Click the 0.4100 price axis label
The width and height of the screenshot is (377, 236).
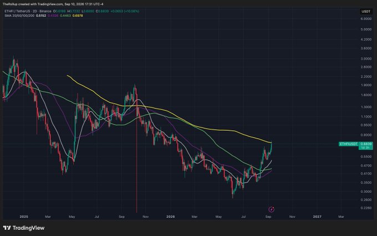366,173
